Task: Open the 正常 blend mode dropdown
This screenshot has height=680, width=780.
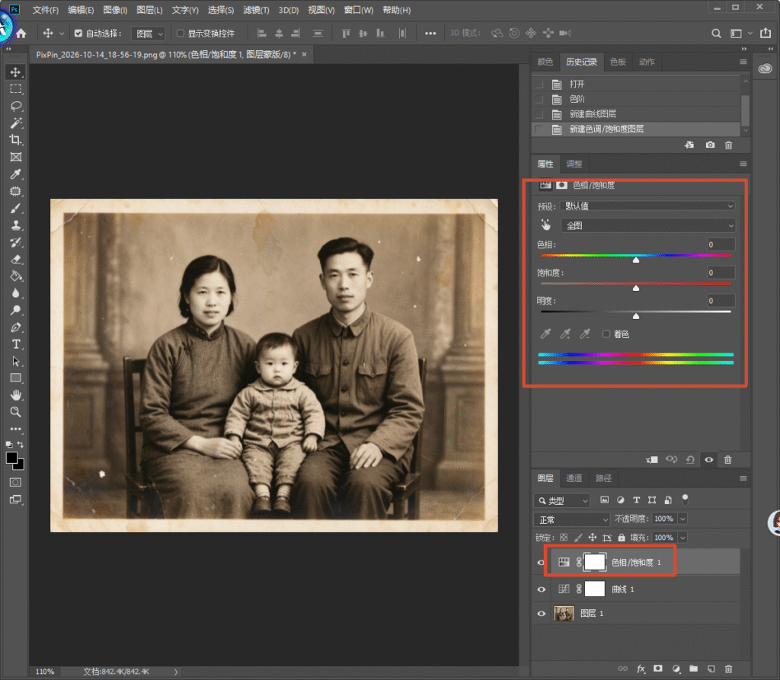Action: pos(571,519)
